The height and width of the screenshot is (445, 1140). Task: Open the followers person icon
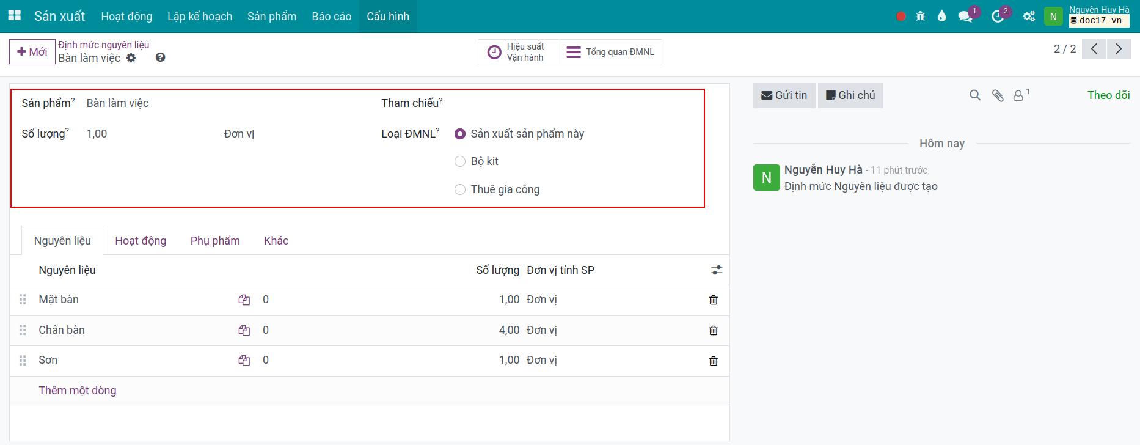(x=1018, y=95)
